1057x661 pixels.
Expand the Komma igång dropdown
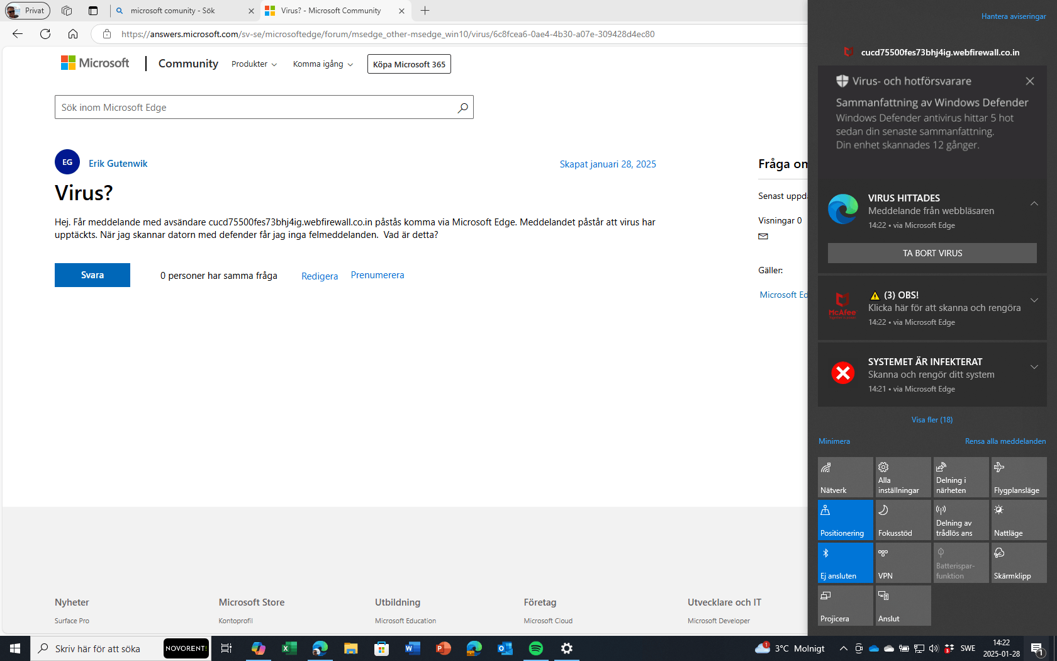[323, 64]
